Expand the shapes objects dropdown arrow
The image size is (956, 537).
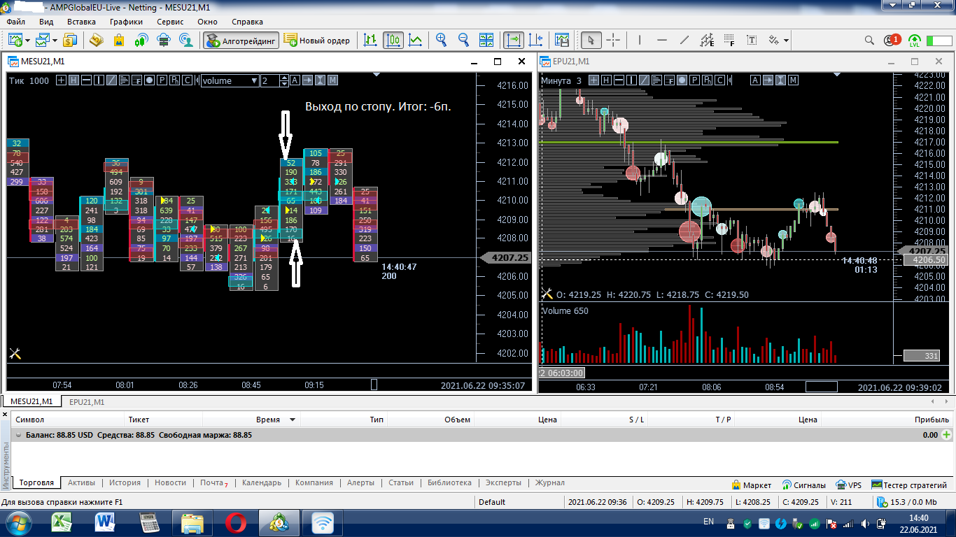[787, 40]
